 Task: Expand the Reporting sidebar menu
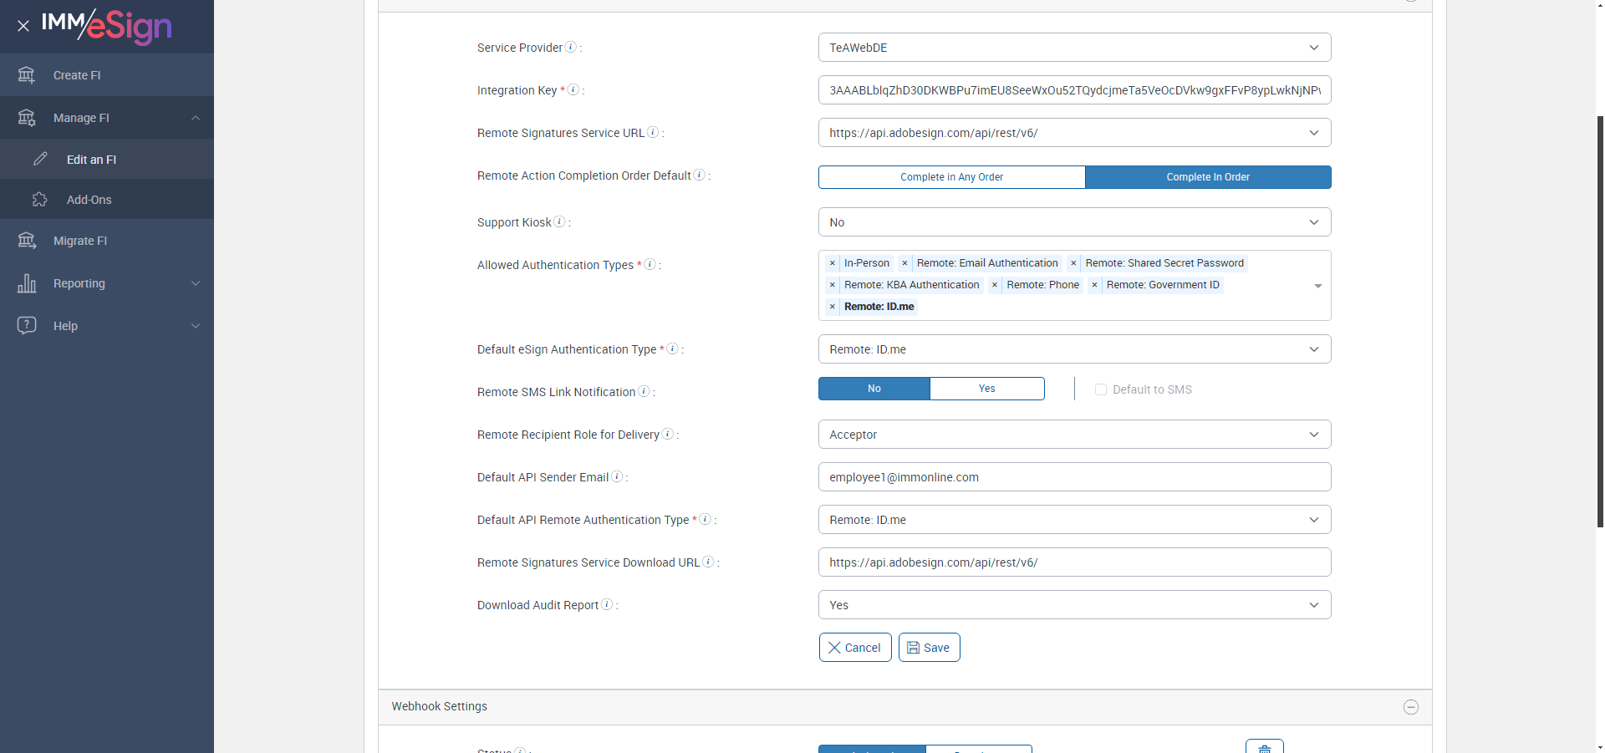(107, 283)
